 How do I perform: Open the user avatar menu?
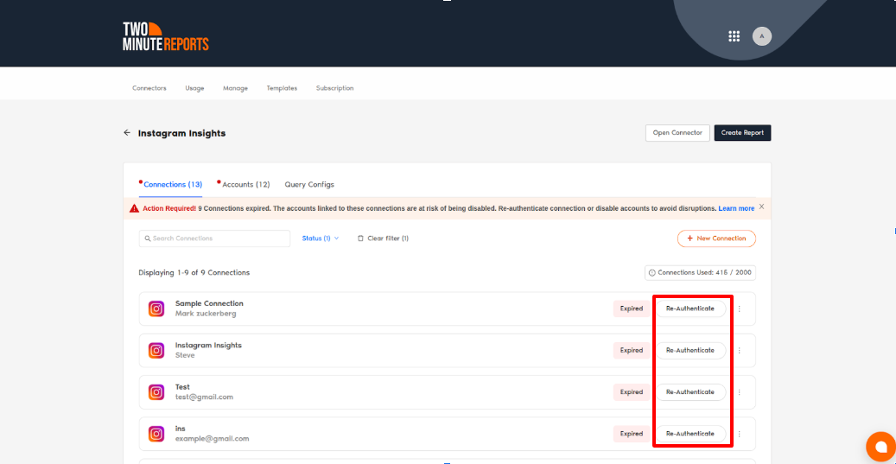coord(762,36)
